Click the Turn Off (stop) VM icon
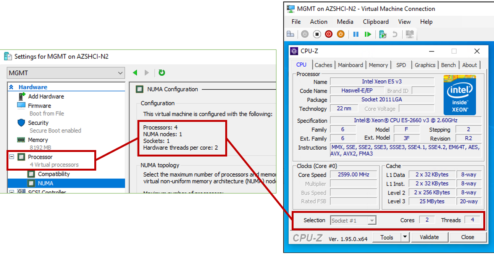494x254 pixels. point(317,34)
